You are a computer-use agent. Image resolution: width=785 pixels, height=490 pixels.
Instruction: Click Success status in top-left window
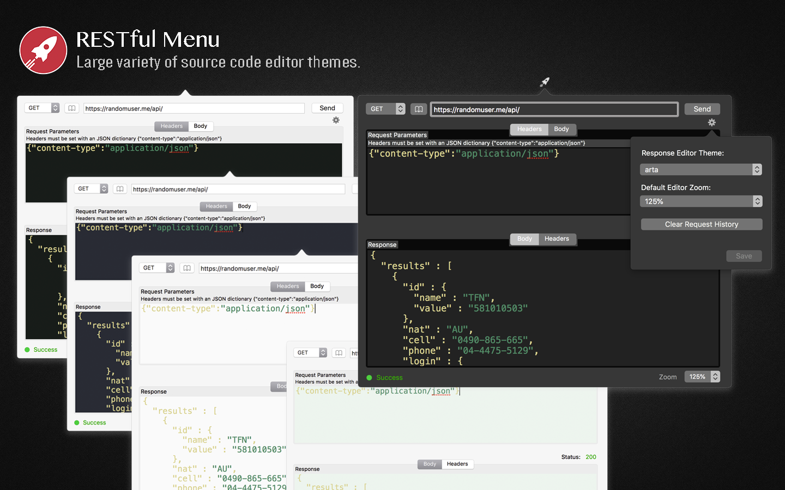pyautogui.click(x=41, y=350)
